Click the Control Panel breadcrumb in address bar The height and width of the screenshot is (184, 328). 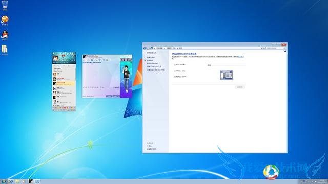(159, 48)
